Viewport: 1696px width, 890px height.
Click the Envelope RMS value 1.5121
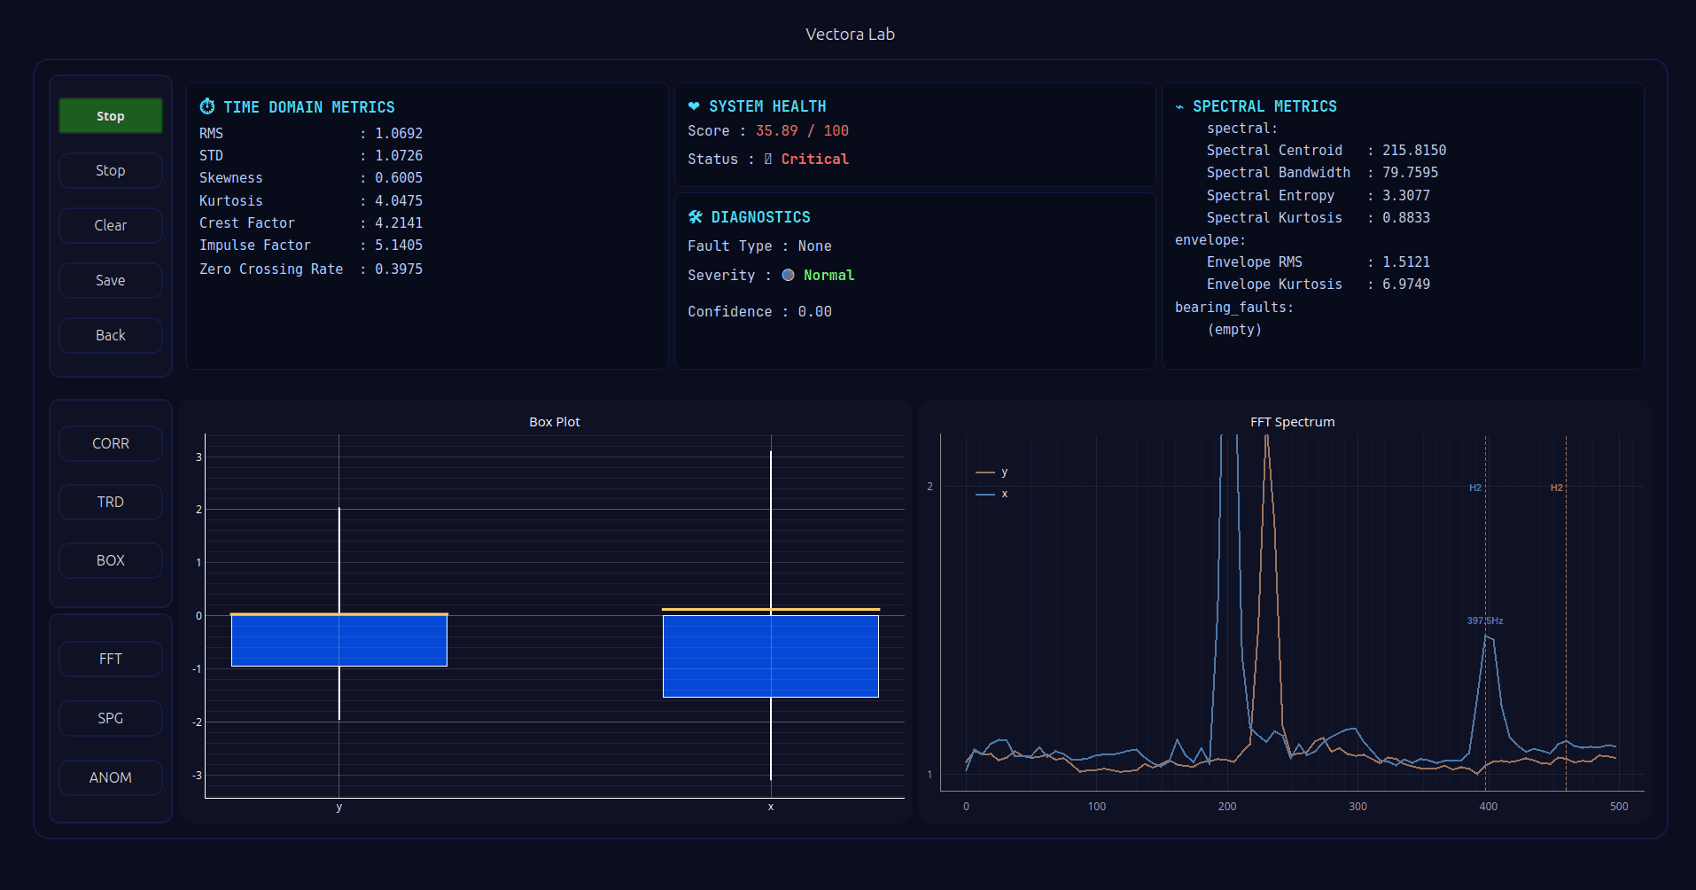tap(1406, 262)
